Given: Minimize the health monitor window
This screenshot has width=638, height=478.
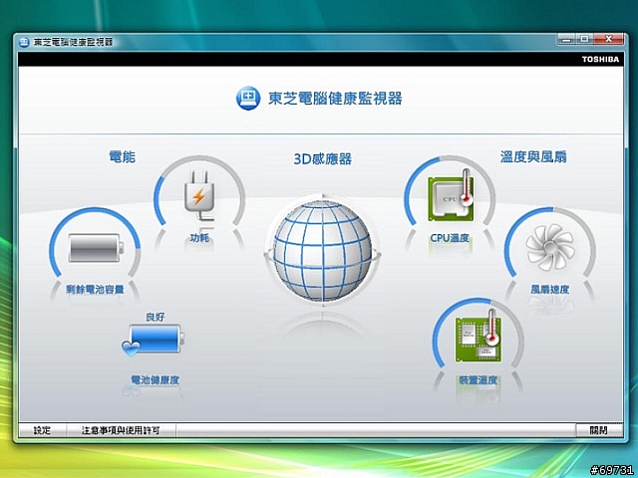Looking at the screenshot, I should coord(567,40).
